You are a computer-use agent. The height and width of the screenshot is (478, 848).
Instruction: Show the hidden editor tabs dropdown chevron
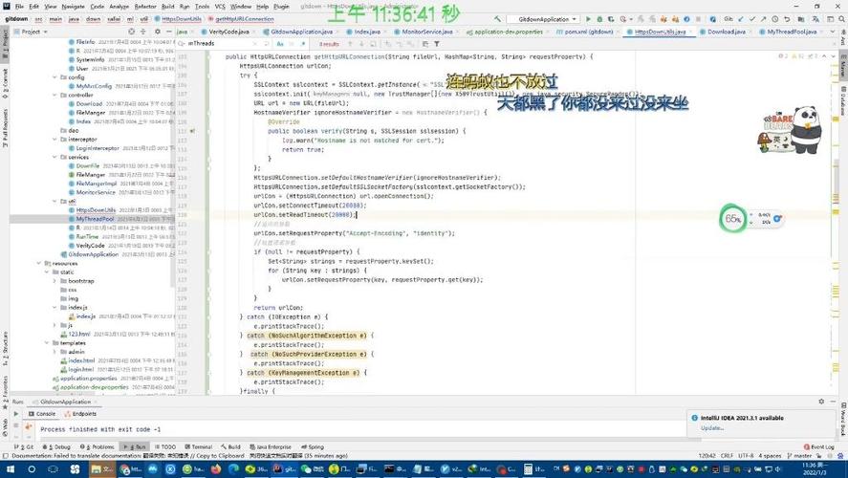tap(833, 32)
